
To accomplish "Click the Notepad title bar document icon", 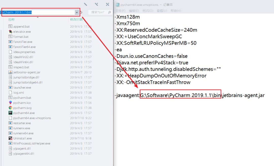I will coord(118,5).
